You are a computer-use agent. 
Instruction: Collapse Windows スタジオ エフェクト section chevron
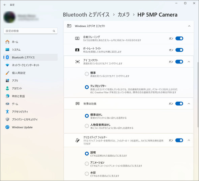tap(189, 26)
